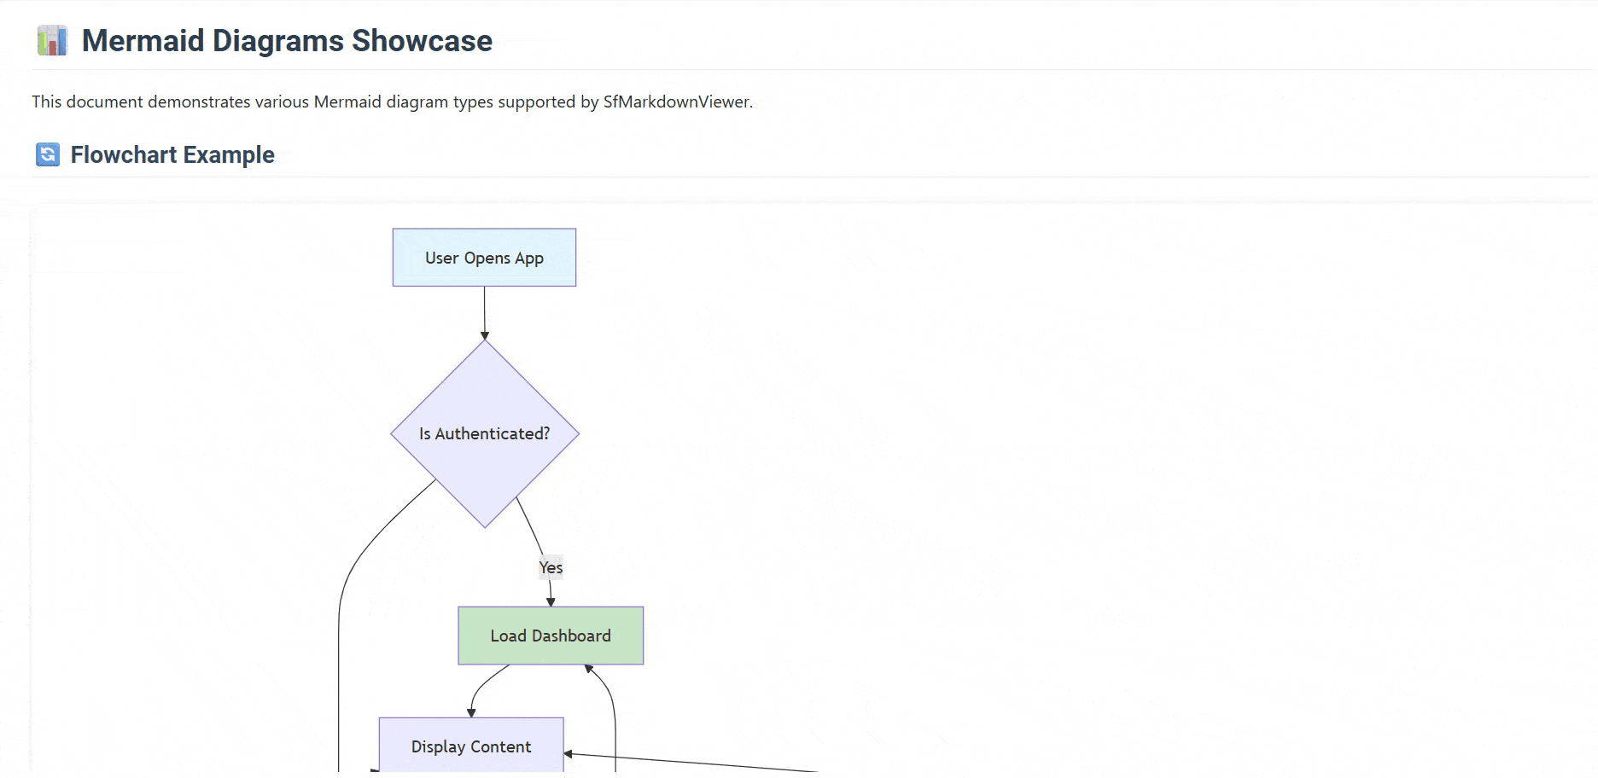Click the intro sentence about Mermaid diagram types

tap(392, 102)
